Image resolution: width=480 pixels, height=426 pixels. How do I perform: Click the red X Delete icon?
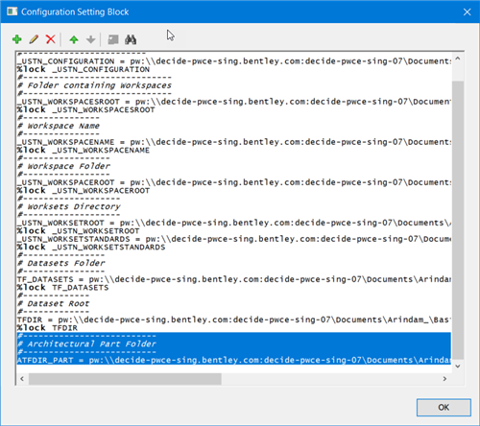pyautogui.click(x=51, y=39)
